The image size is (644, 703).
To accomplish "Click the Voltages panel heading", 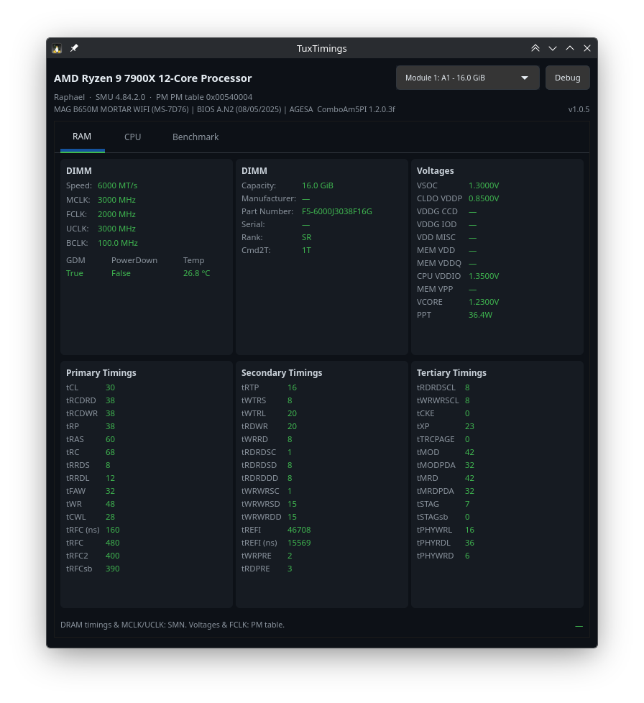I will [435, 171].
